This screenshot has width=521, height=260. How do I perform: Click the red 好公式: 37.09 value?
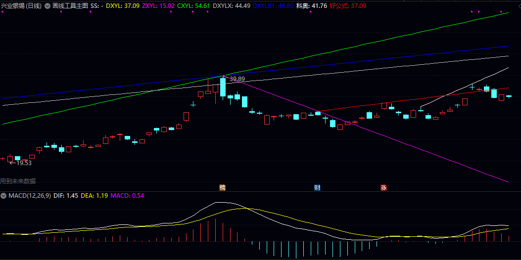click(347, 5)
